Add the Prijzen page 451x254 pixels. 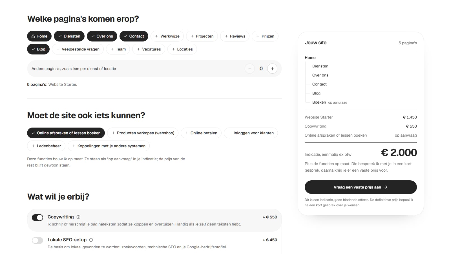pos(265,36)
